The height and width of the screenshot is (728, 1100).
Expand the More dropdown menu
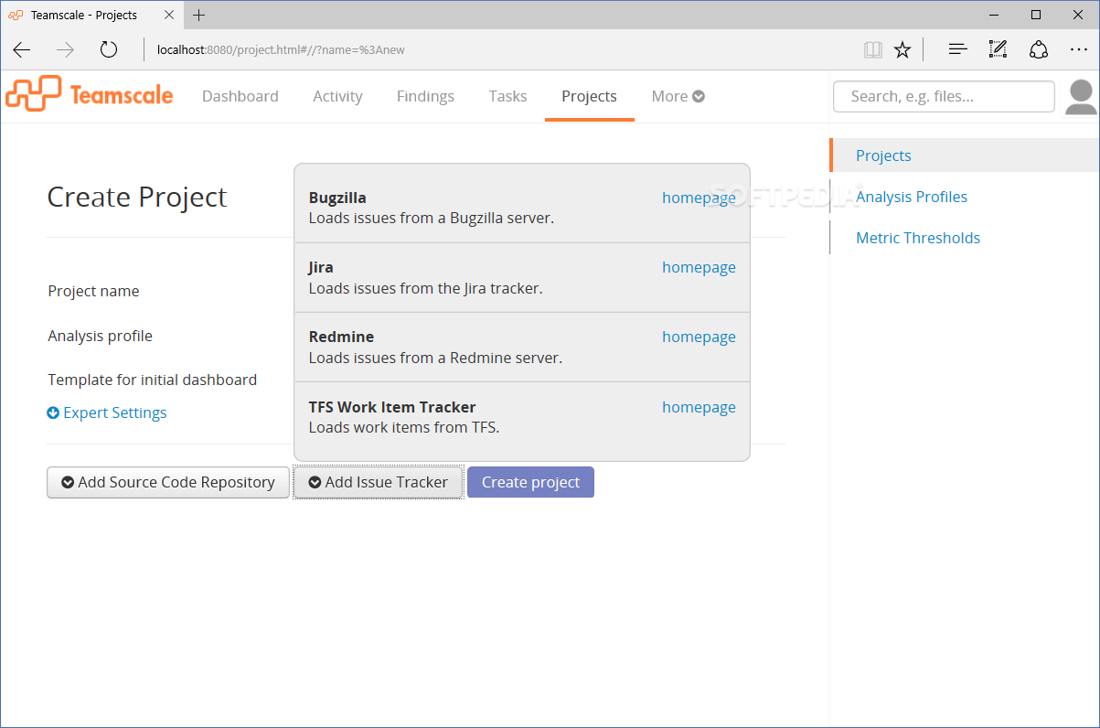(678, 96)
